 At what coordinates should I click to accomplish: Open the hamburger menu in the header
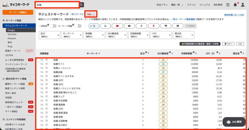228,5
